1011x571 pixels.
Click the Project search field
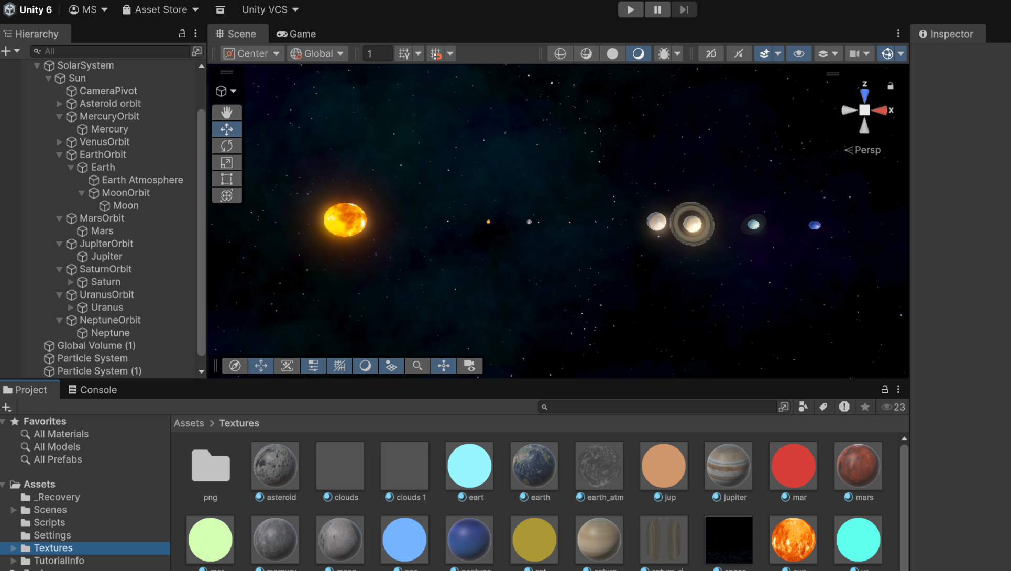click(657, 407)
